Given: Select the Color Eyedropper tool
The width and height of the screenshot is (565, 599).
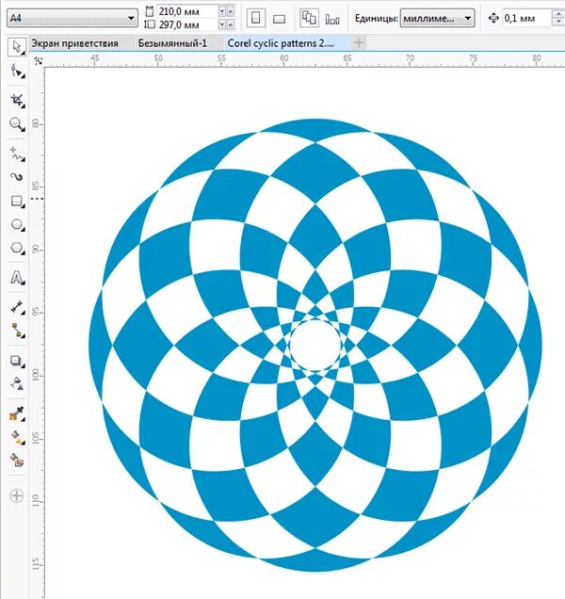Looking at the screenshot, I should click(17, 414).
